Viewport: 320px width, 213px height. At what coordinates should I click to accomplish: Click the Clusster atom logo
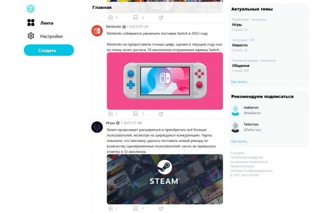31,9
